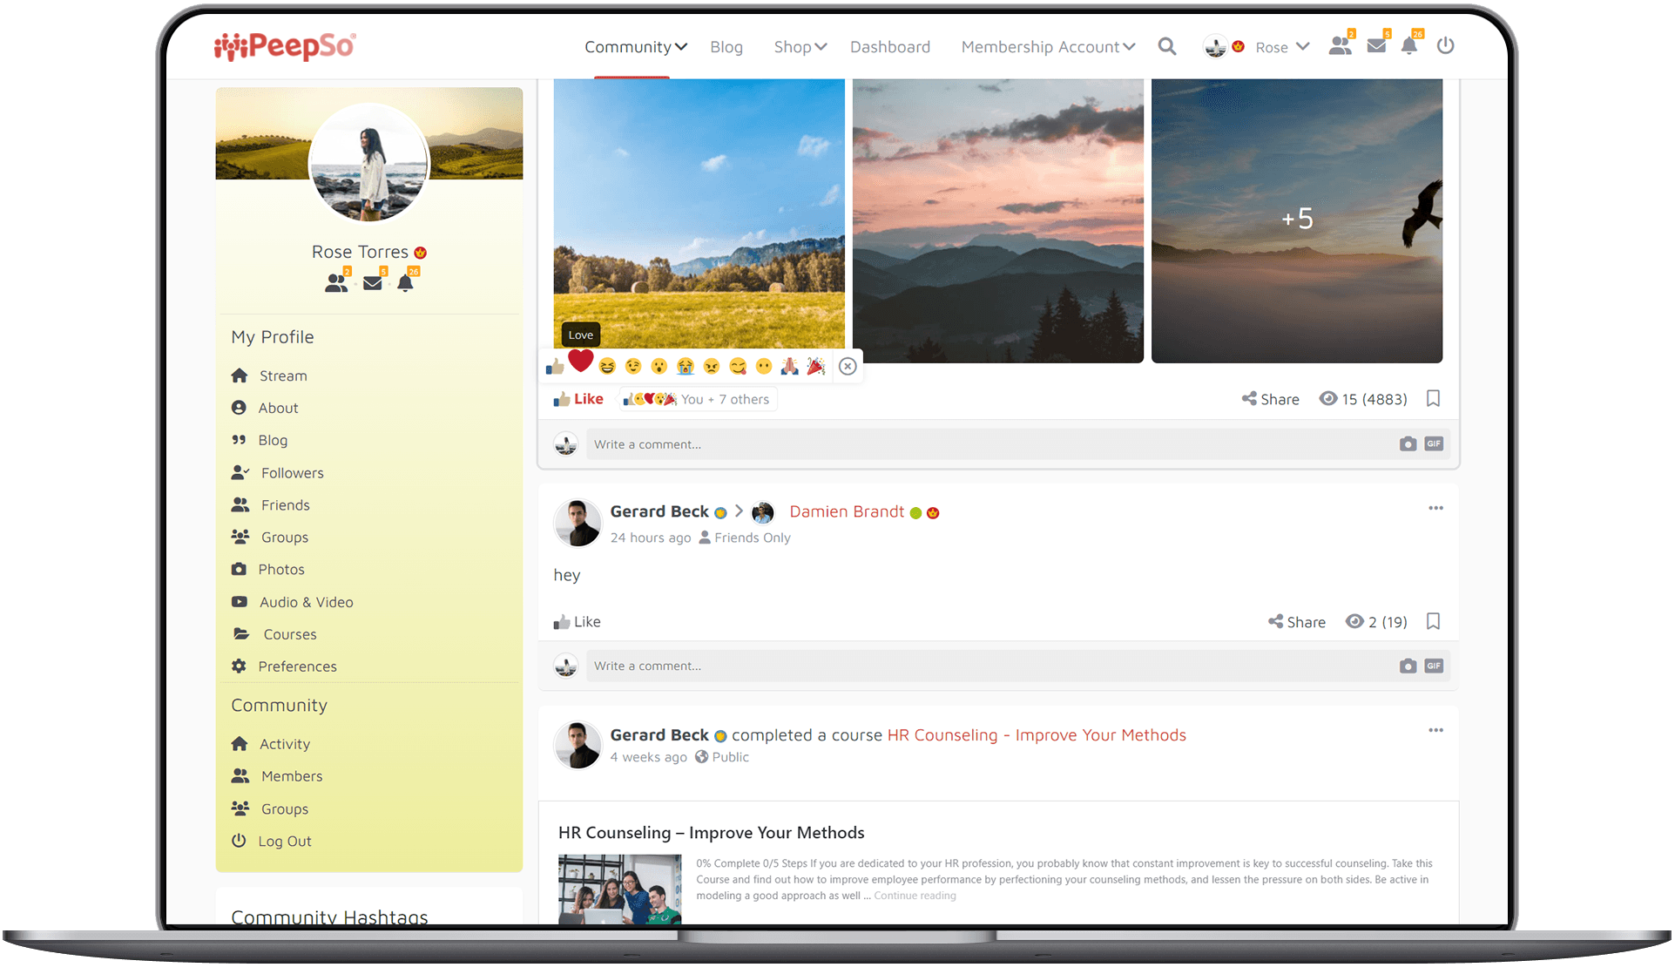This screenshot has width=1675, height=974.
Task: Open options menu for the 'hey' post
Action: 1435,509
